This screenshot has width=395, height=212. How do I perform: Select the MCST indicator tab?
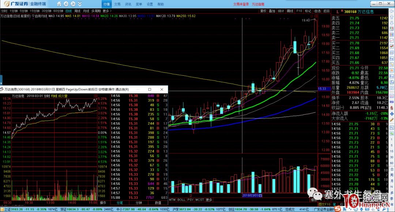200,200
